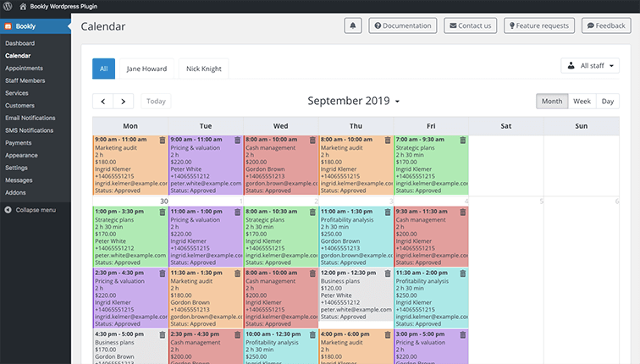Viewport: 640px width, 364px height.
Task: Open Feature requests
Action: click(538, 25)
